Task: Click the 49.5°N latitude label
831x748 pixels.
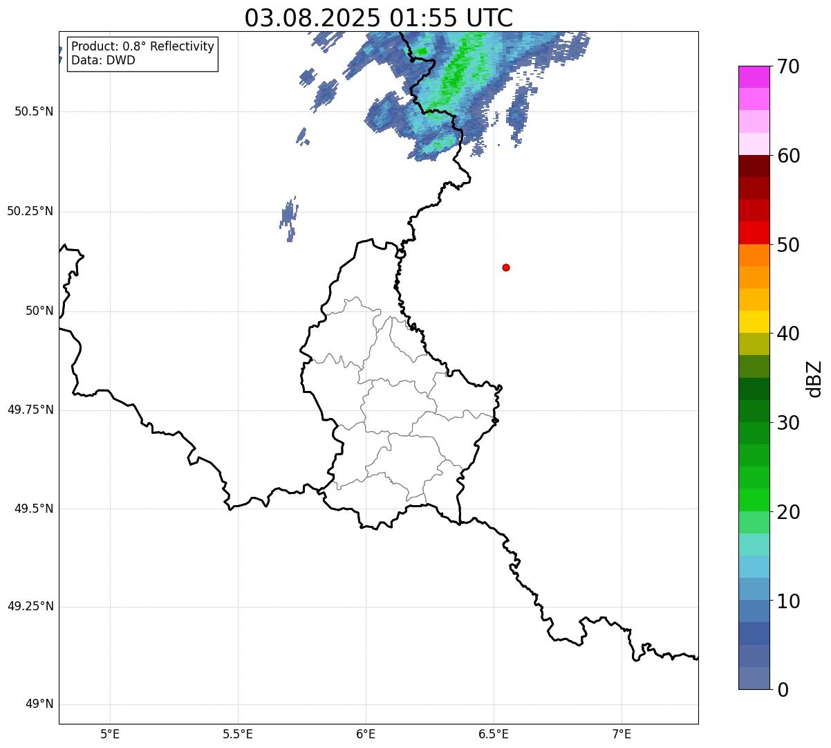Action: click(x=34, y=509)
